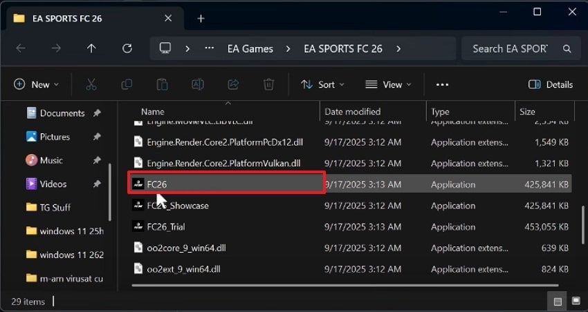Switch to large thumbnails view icon

point(576,301)
